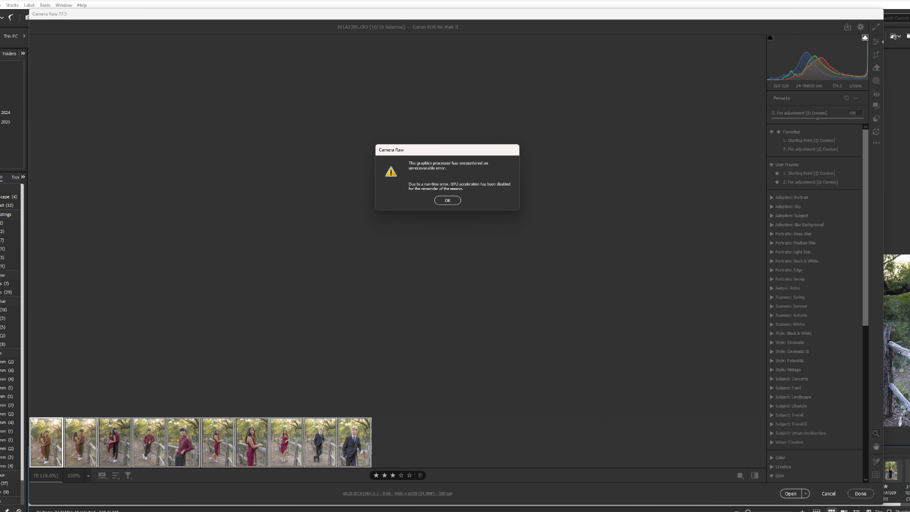Adjust the preset amount slider

817,118
